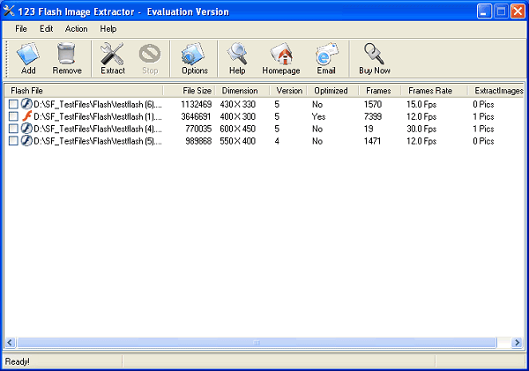The height and width of the screenshot is (371, 529).
Task: Click the Email envelope icon
Action: [326, 54]
